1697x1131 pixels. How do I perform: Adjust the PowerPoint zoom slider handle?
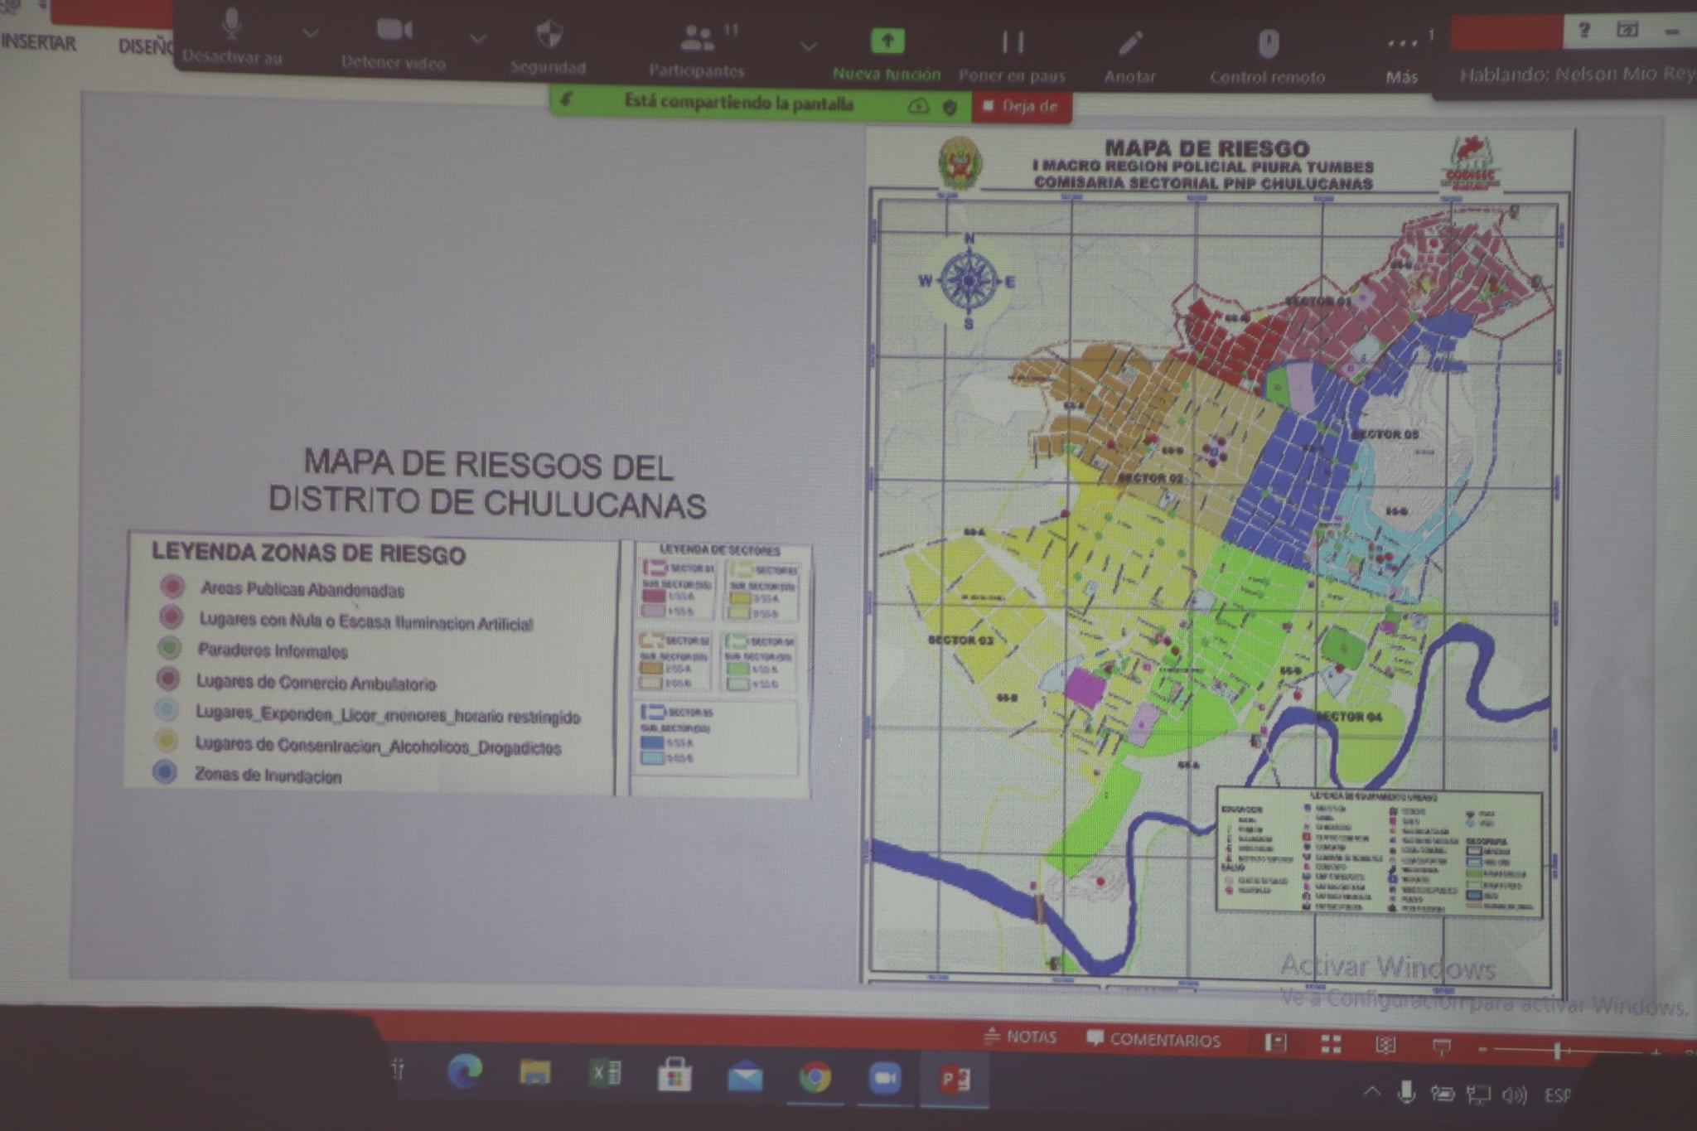pyautogui.click(x=1557, y=1051)
